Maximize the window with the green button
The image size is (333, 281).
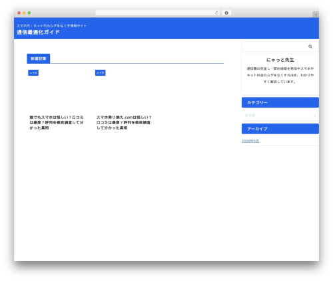pos(29,13)
